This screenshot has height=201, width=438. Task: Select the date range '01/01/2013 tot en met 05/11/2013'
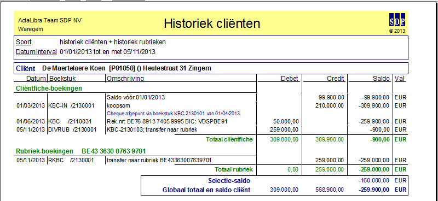coord(108,52)
